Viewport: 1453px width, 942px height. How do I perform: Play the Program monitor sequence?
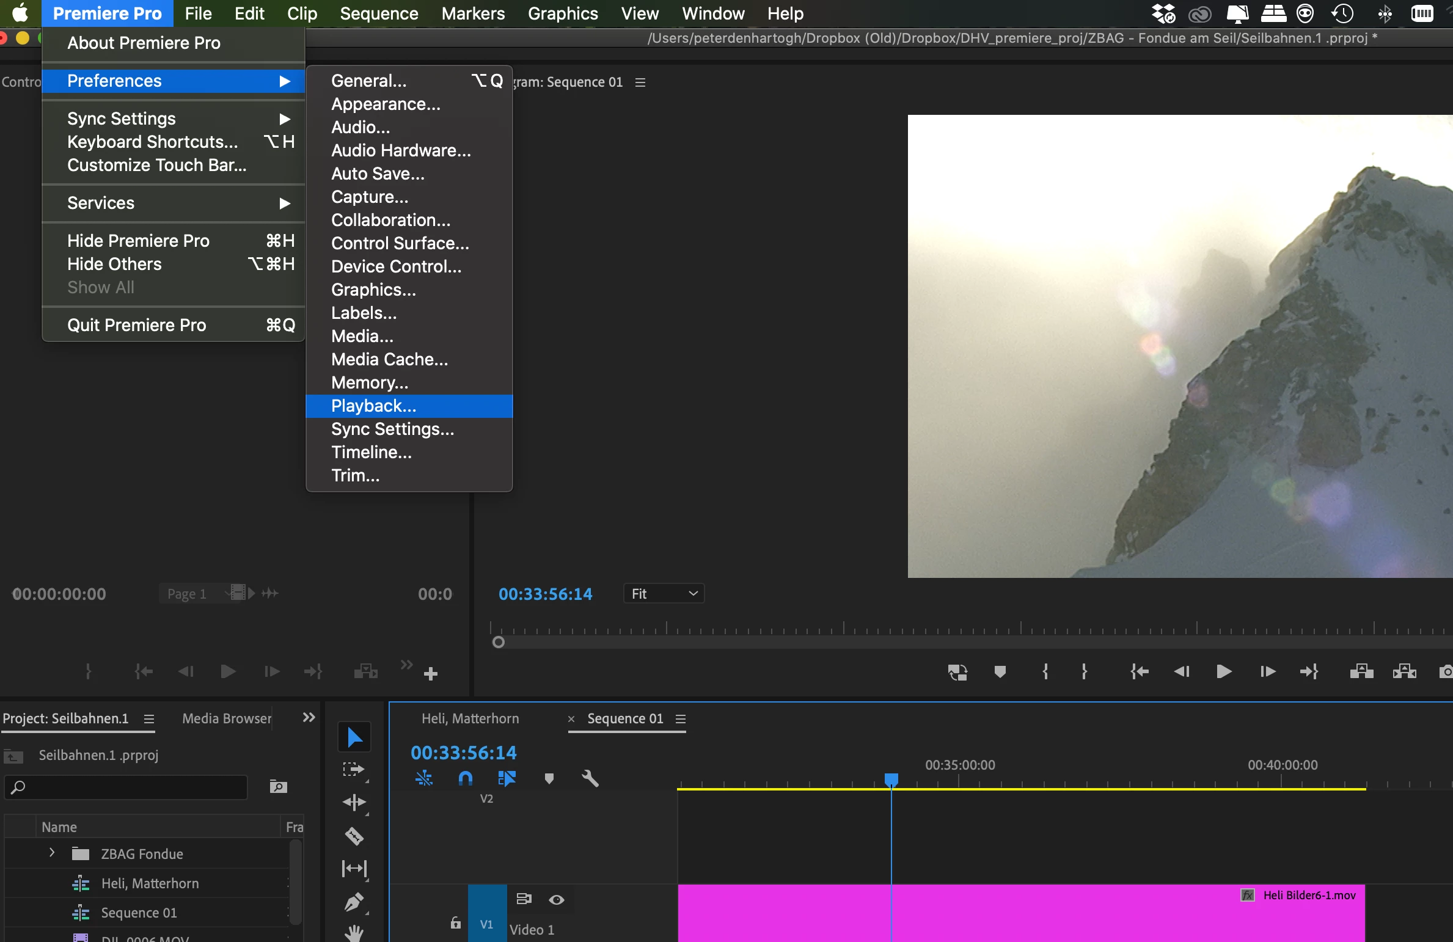click(1223, 672)
